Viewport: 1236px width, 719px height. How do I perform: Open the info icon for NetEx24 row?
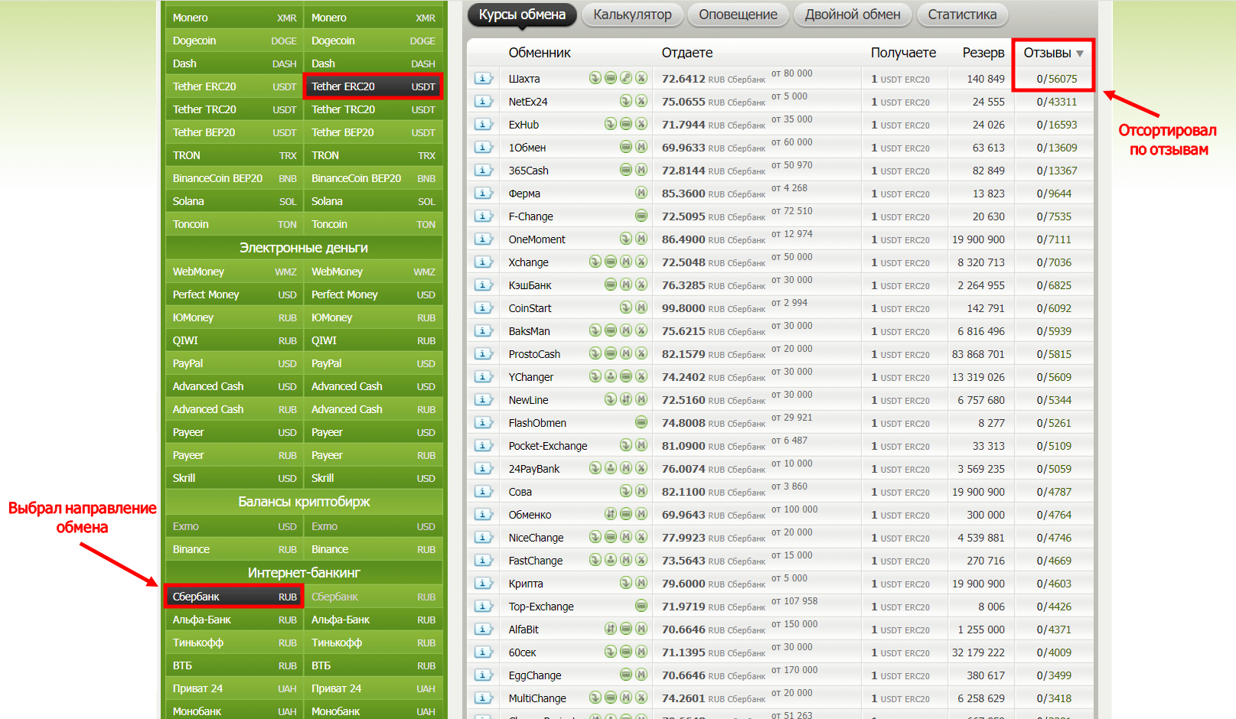pyautogui.click(x=483, y=101)
